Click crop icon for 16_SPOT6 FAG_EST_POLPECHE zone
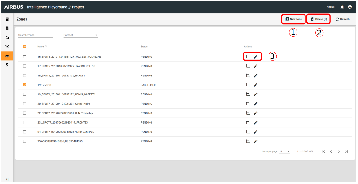Screen dimensions: 358x184 (x=248, y=57)
